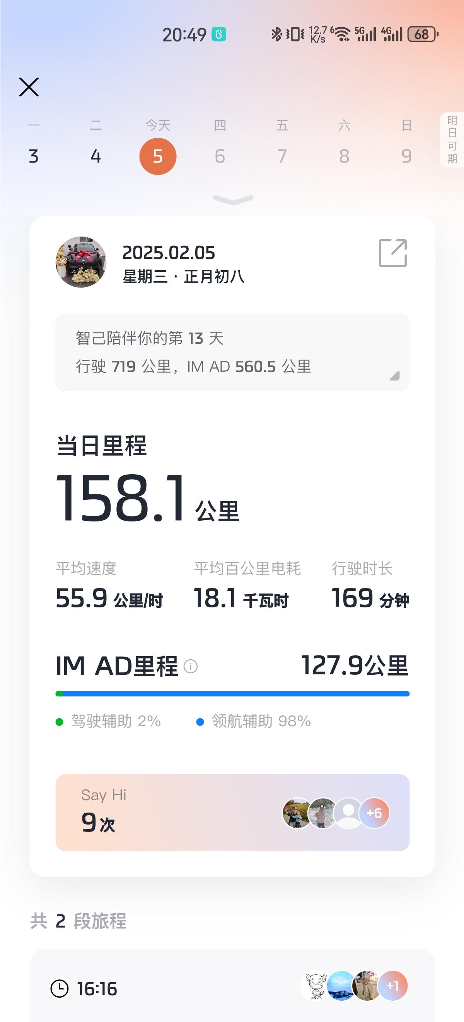Open the car profile photo
Viewport: 464px width, 1022px height.
(x=81, y=262)
